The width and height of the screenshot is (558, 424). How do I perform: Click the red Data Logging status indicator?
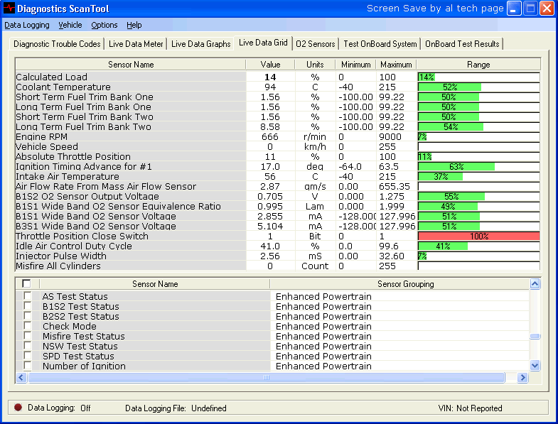tap(18, 408)
